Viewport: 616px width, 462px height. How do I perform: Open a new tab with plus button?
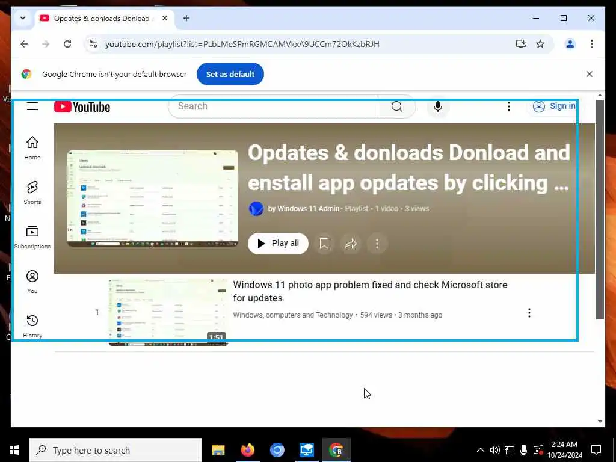(x=186, y=18)
